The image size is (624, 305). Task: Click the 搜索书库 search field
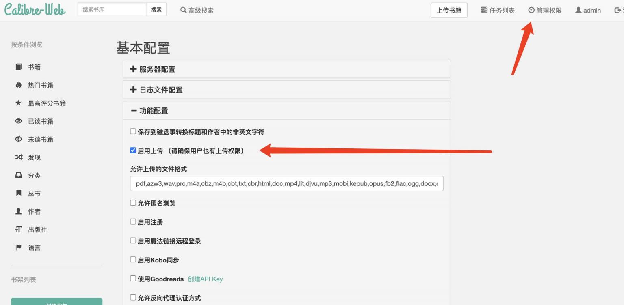click(x=112, y=10)
